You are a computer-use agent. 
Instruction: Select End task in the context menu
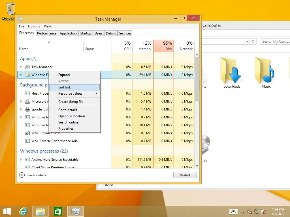click(74, 87)
